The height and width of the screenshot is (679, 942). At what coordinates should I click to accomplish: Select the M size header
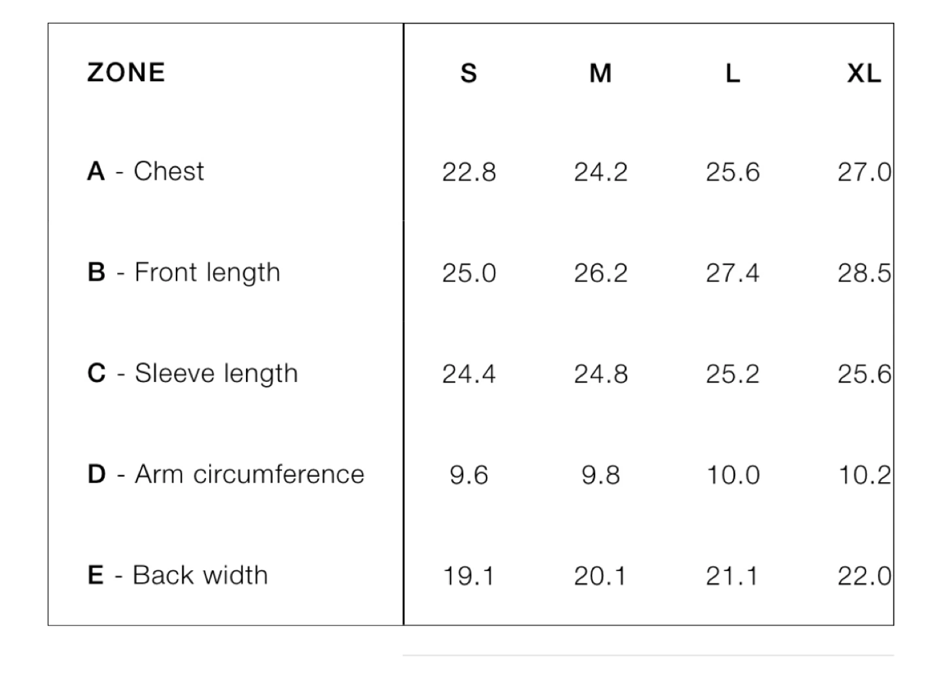[x=601, y=73]
